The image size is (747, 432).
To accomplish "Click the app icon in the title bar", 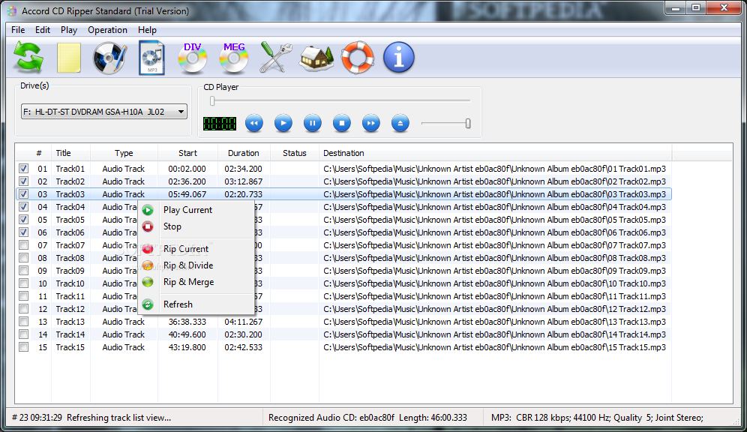I will [x=12, y=11].
